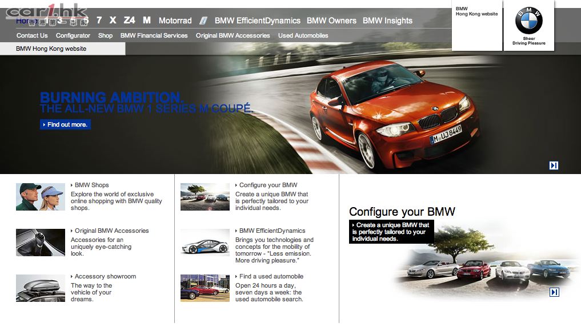The width and height of the screenshot is (581, 327).
Task: Open the Z4 menu item
Action: pos(129,21)
